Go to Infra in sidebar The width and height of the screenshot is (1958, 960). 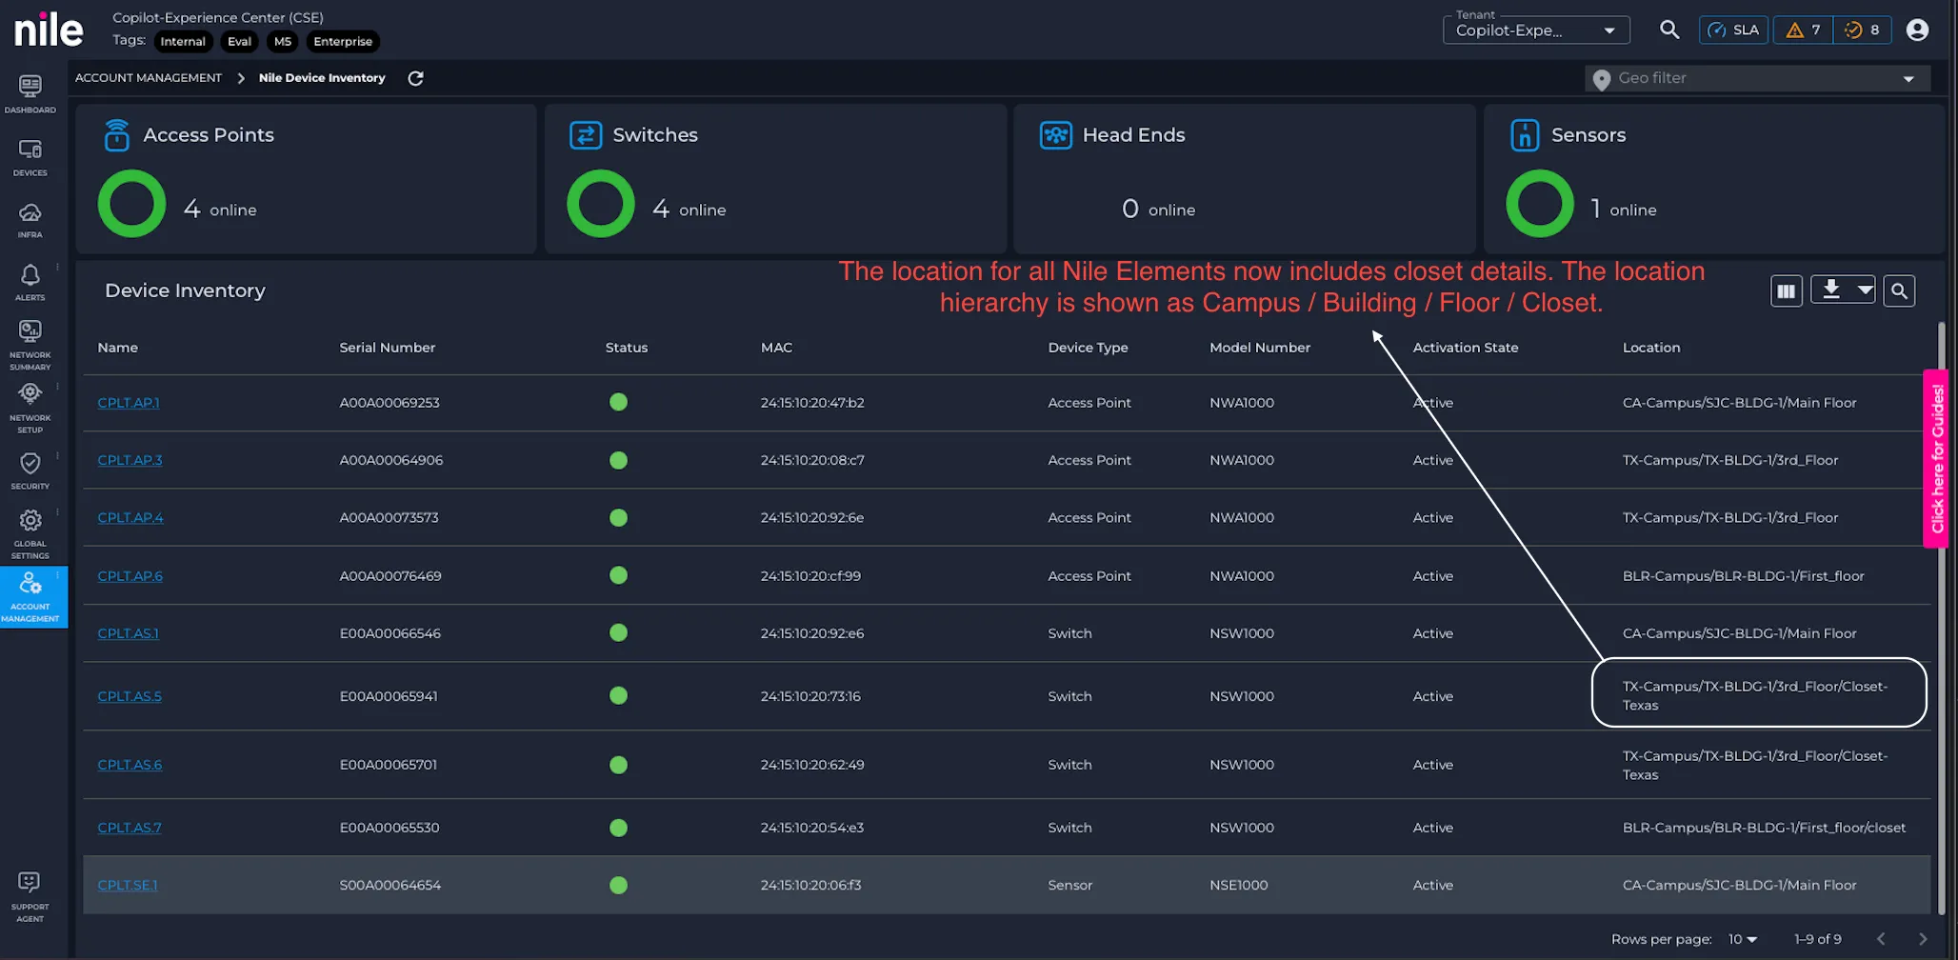point(30,220)
